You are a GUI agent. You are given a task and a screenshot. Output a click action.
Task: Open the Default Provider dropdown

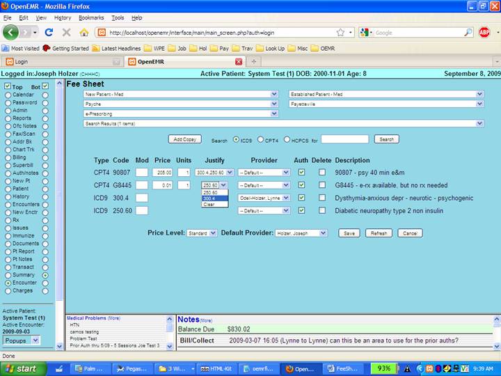pos(301,233)
